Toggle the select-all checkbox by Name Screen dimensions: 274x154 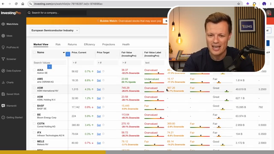34,52
